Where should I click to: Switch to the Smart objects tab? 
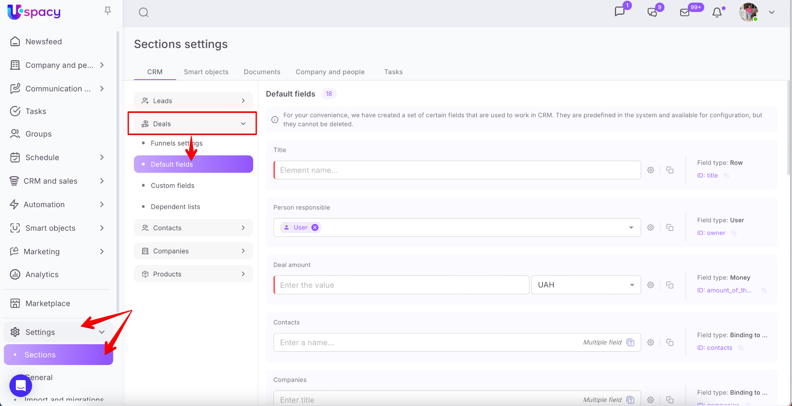click(206, 72)
